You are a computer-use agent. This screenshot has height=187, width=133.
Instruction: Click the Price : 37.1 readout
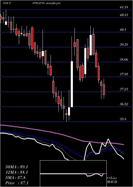[17, 183]
